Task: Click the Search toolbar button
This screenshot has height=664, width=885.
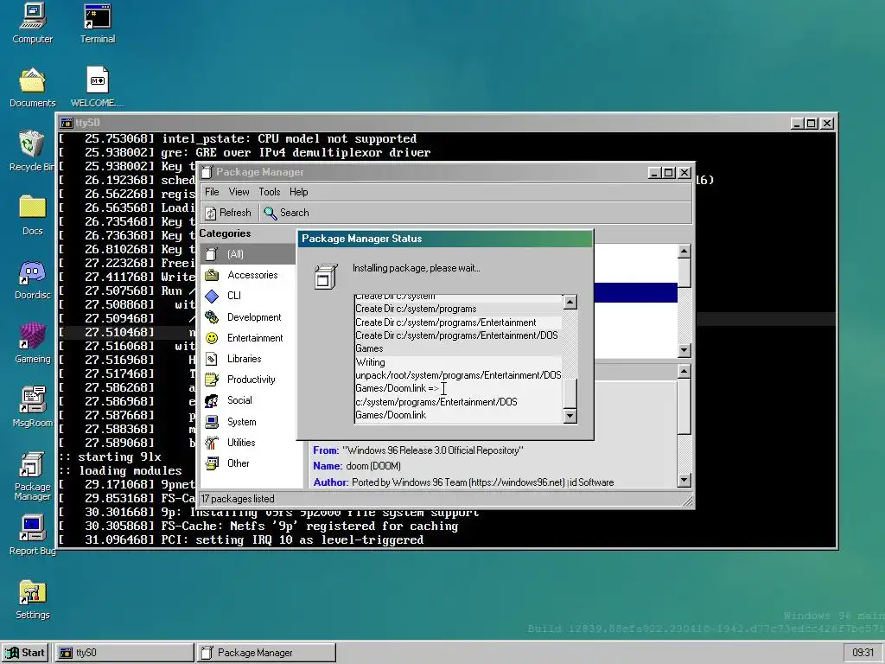Action: coord(287,213)
